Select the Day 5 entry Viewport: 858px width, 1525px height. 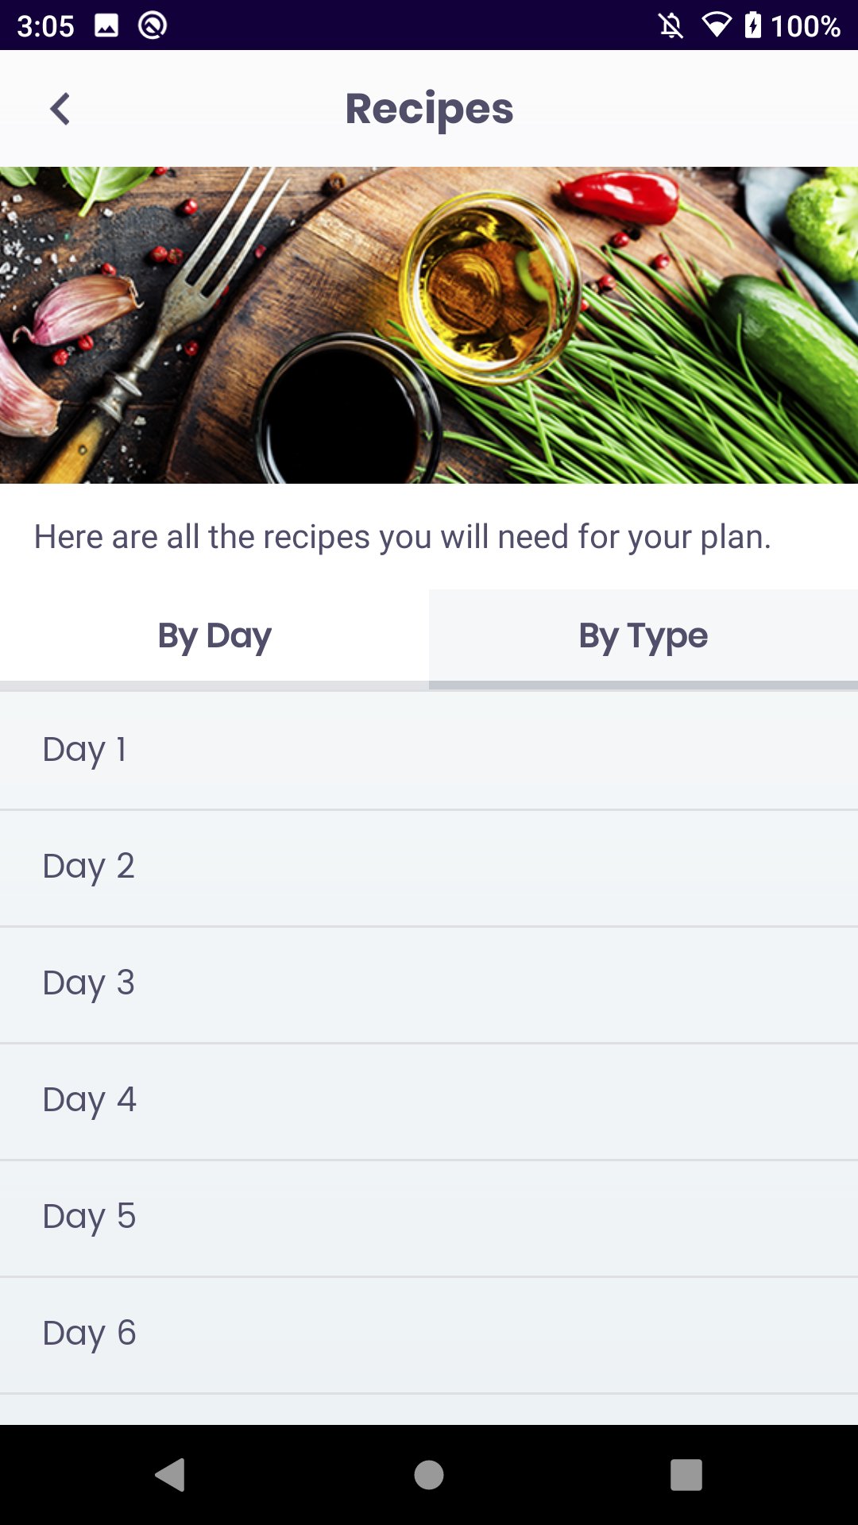(429, 1218)
